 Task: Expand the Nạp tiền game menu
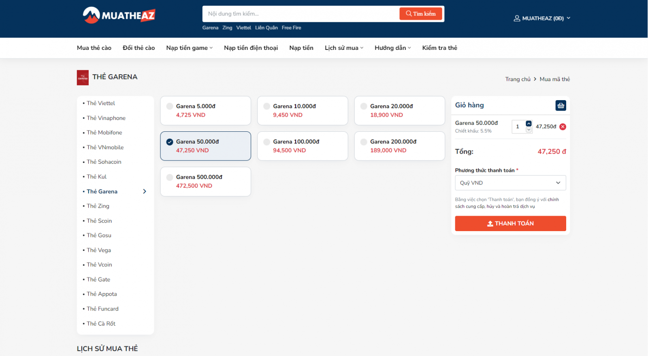(189, 48)
